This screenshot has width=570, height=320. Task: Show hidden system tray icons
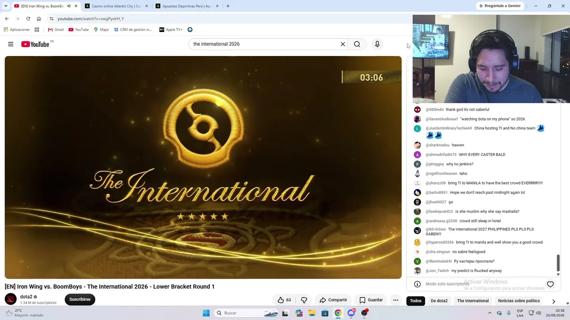click(x=490, y=313)
